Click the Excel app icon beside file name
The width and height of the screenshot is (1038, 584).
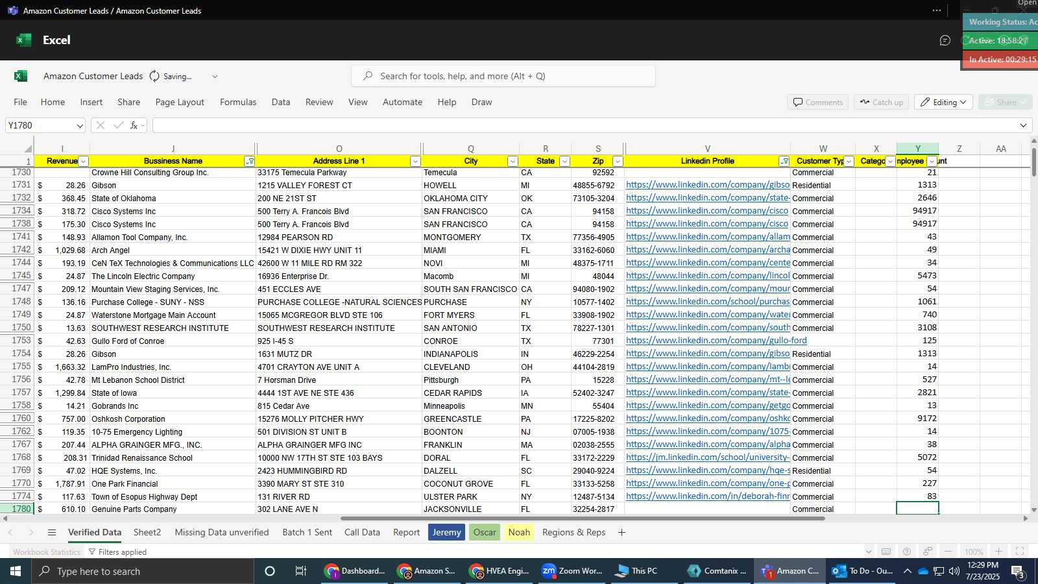[x=21, y=76]
